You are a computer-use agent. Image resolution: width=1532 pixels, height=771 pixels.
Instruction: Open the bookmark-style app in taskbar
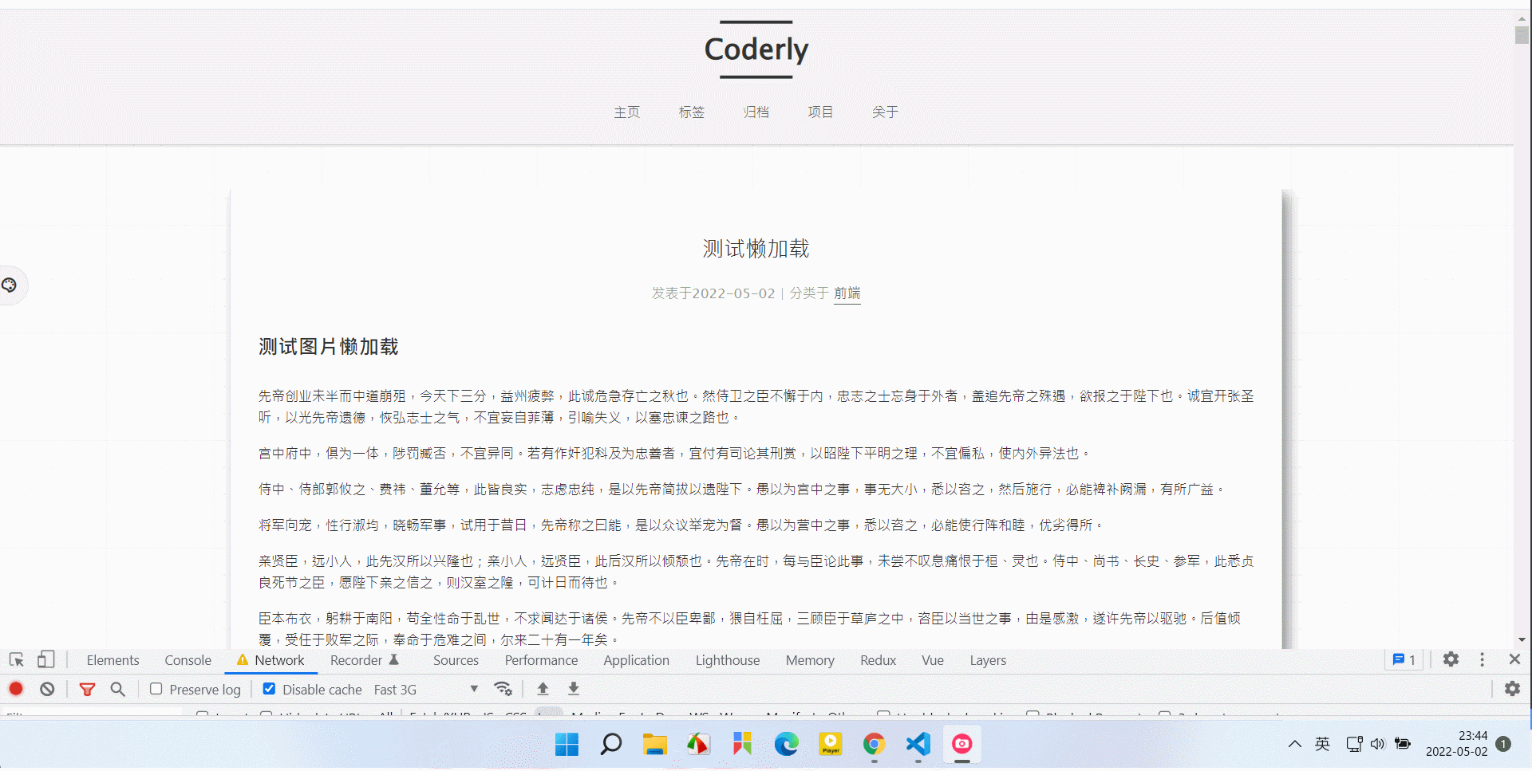[x=742, y=745]
